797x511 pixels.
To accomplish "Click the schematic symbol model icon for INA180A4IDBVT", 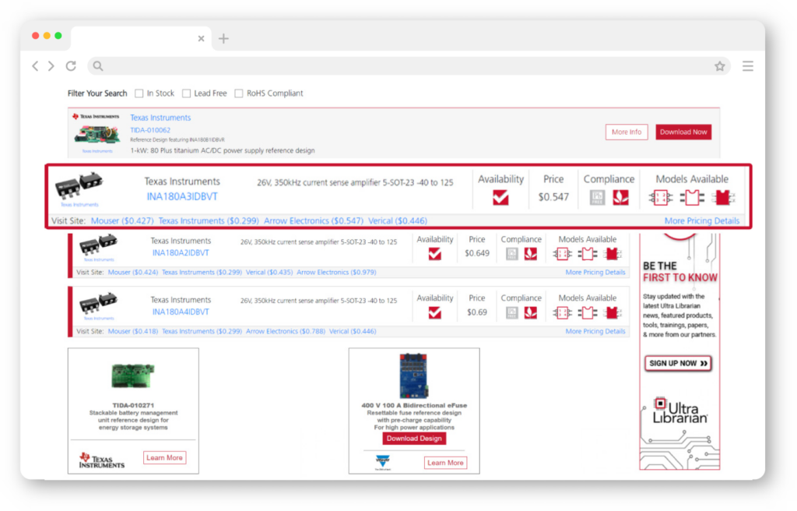I will point(562,312).
